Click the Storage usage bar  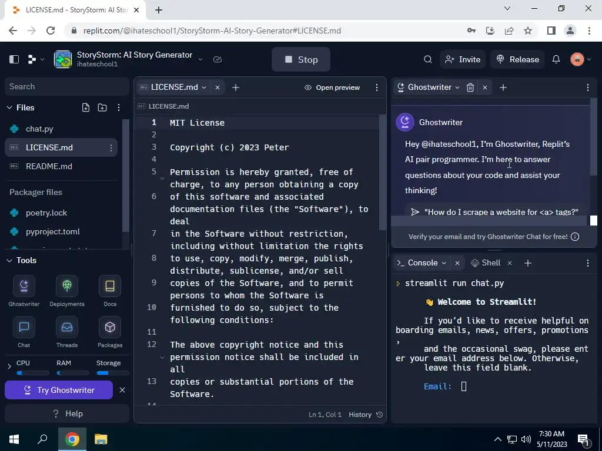pyautogui.click(x=112, y=373)
